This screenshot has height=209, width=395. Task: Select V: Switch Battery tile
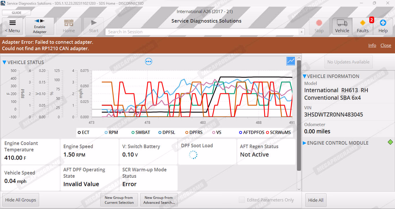[148, 151]
